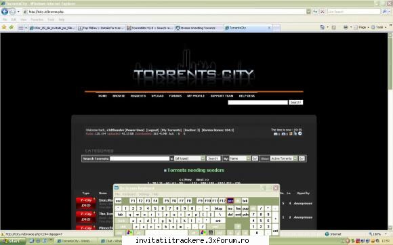Click the [Logout] link
This screenshot has height=245, width=393.
152,130
